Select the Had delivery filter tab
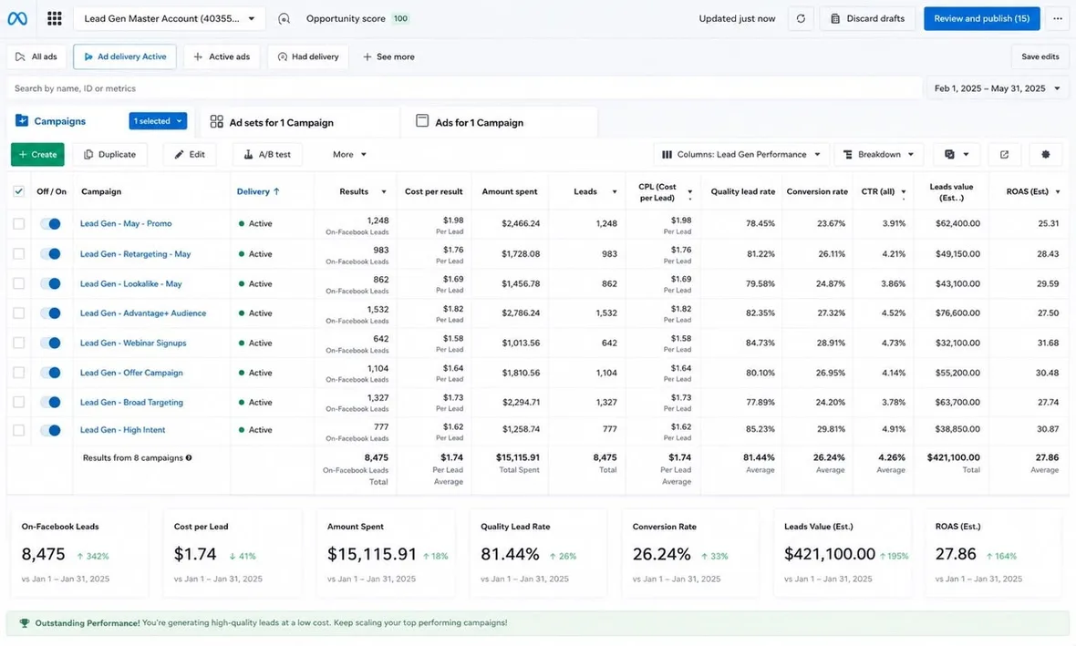 (x=308, y=56)
